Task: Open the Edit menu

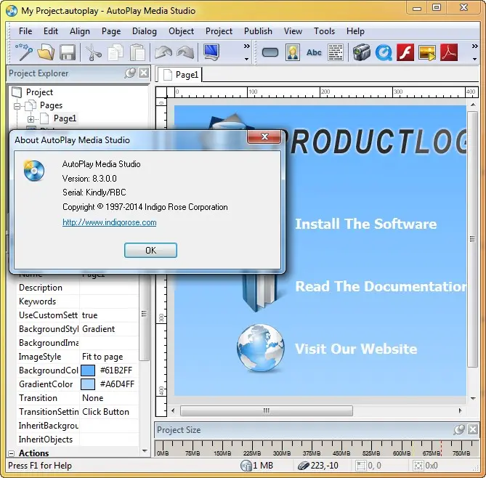Action: (x=51, y=31)
